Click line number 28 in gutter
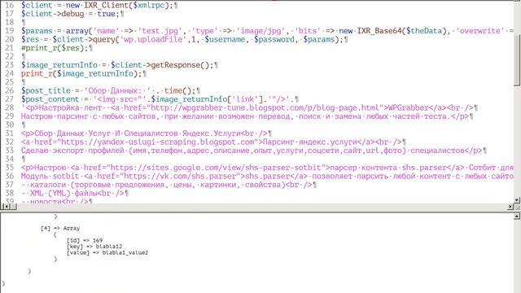 (x=10, y=108)
